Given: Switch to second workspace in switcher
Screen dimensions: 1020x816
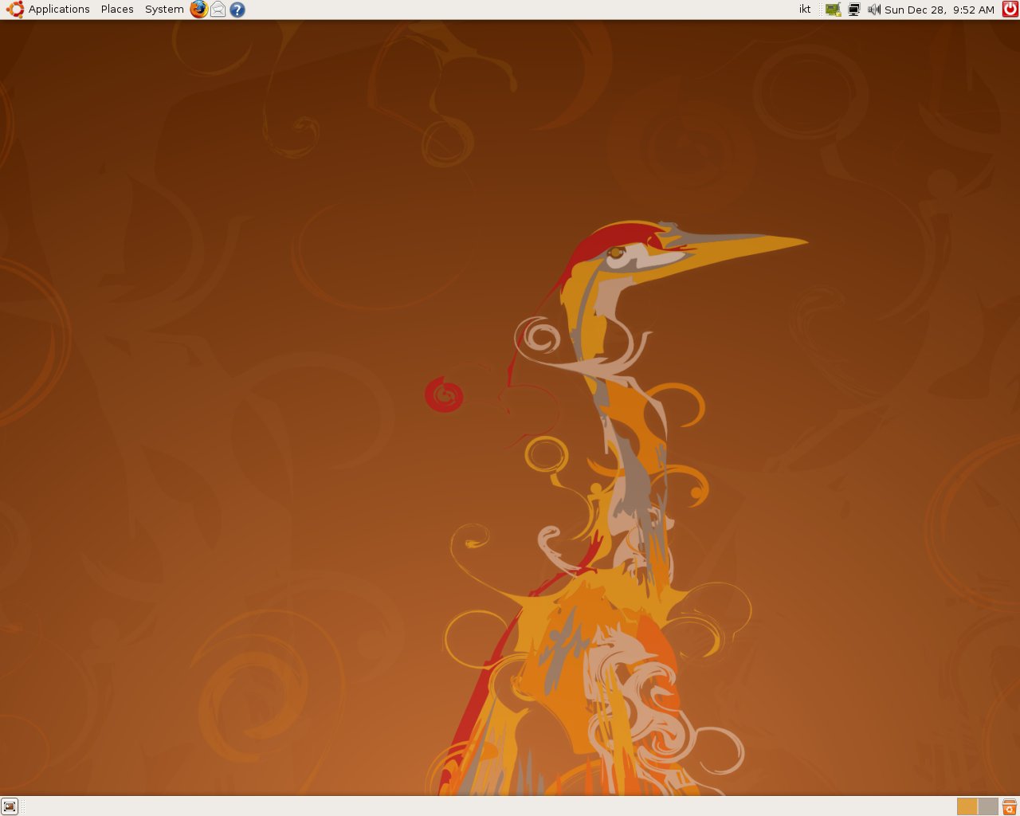Looking at the screenshot, I should (988, 806).
